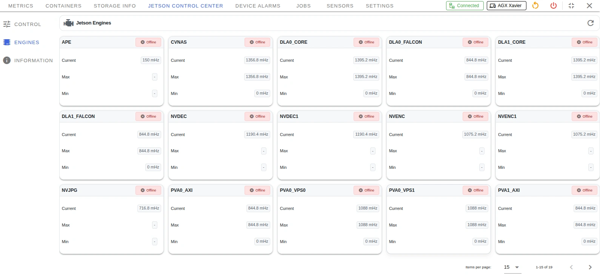
Task: Switch to the Metrics tab
Action: tap(21, 6)
